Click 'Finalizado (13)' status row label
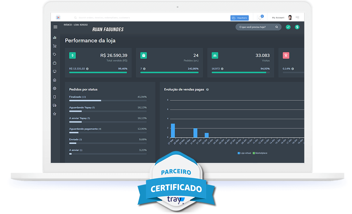This screenshot has width=352, height=214. point(77,97)
